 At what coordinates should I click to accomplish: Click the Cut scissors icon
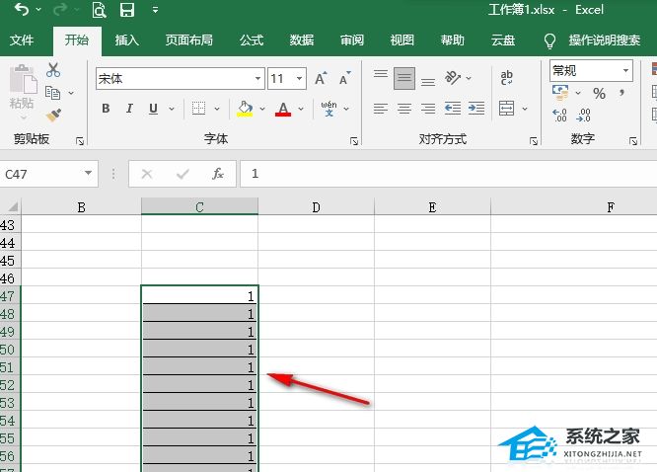click(x=53, y=70)
